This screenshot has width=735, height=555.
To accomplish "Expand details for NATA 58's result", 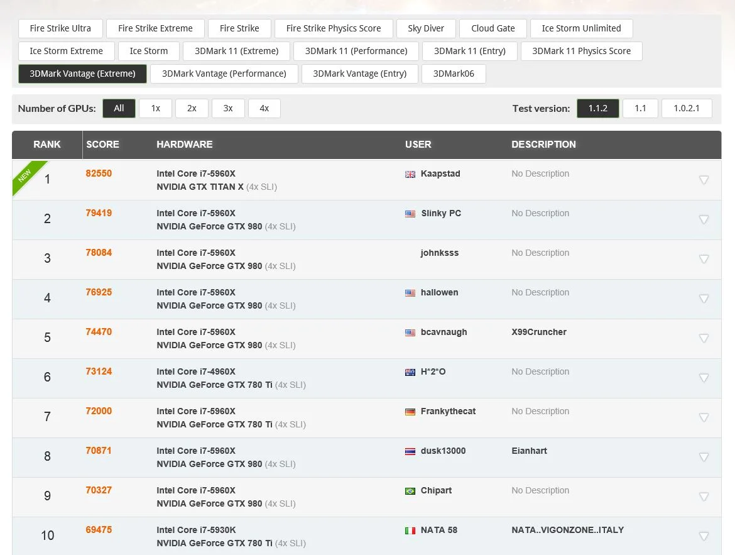I will pos(704,536).
